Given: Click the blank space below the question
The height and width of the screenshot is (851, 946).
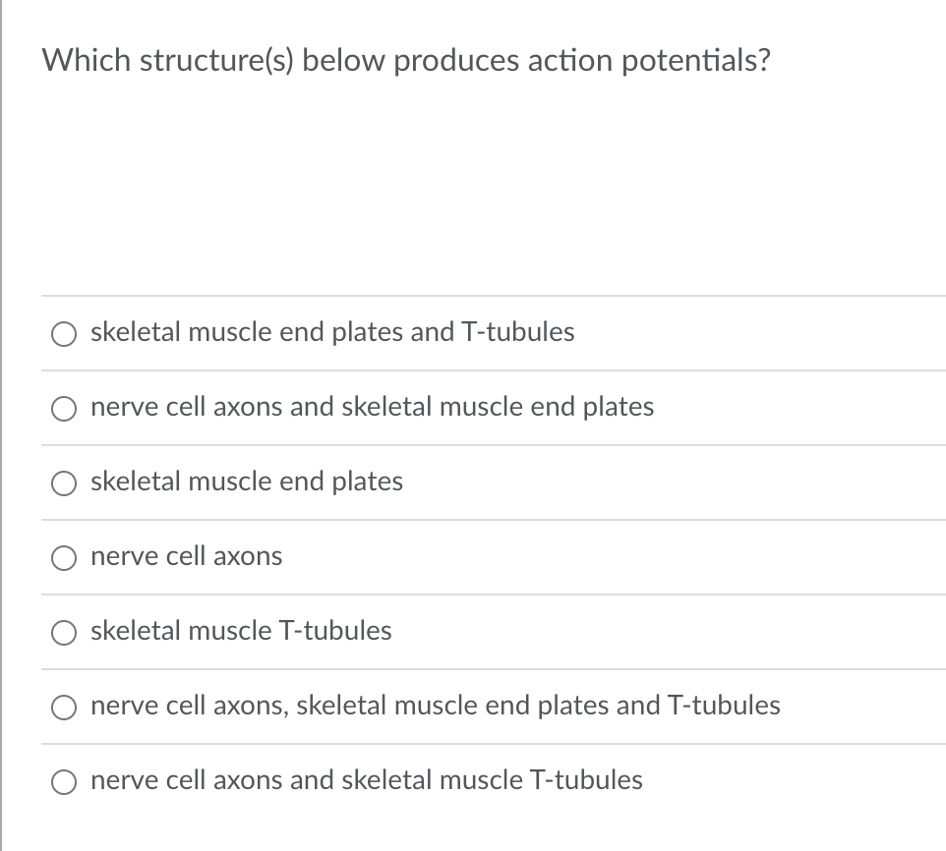Looking at the screenshot, I should (x=472, y=187).
